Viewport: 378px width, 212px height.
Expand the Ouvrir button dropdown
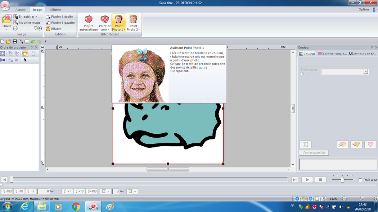coord(7,29)
